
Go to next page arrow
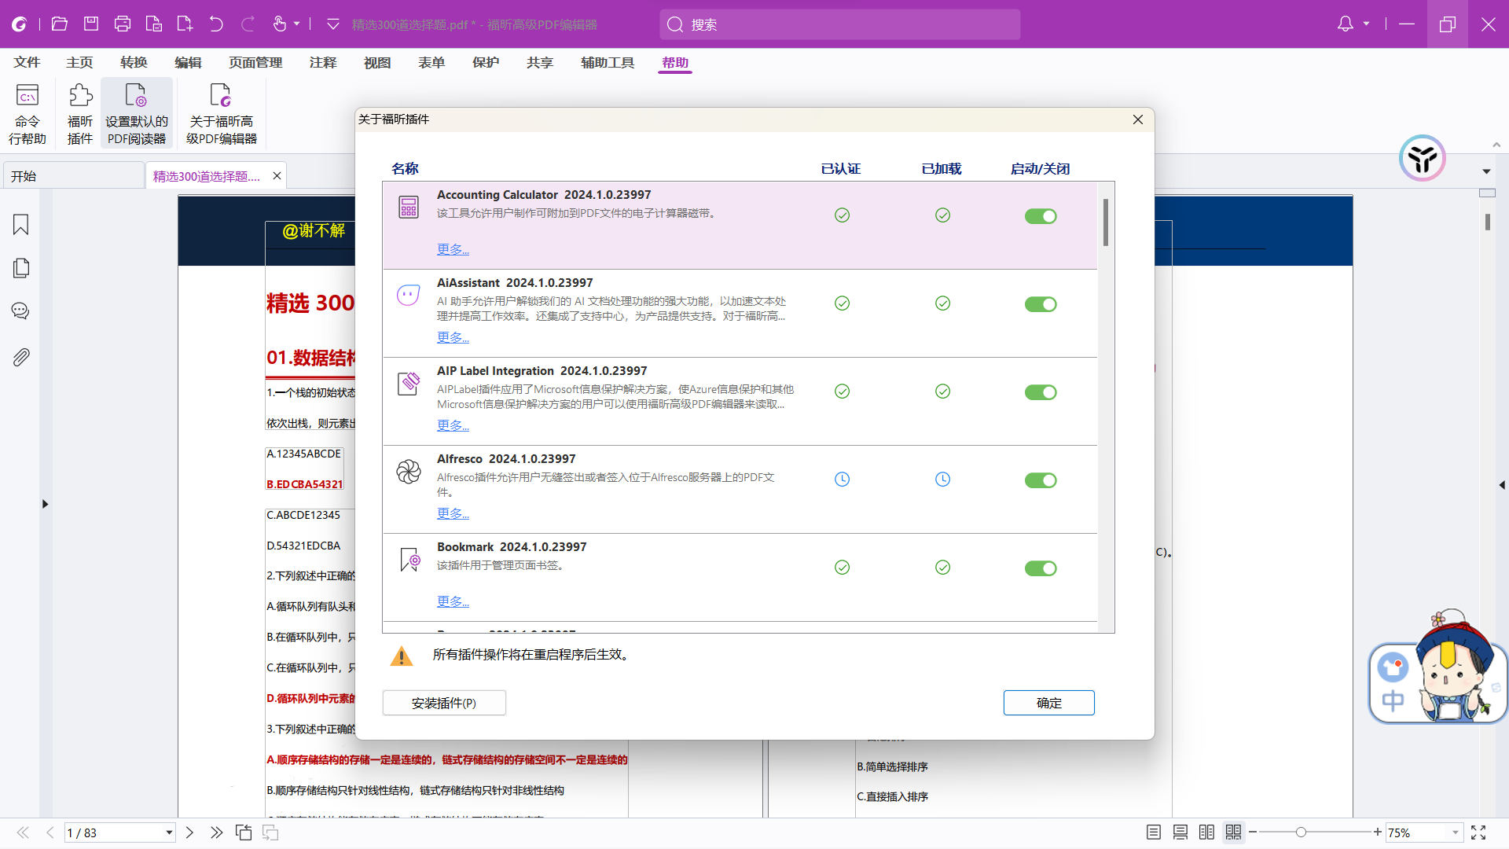[189, 832]
